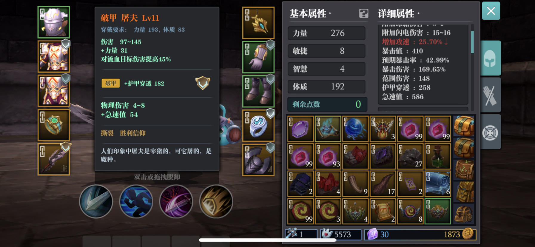This screenshot has width=535, height=247.
Task: Tap the purple slash skill icon
Action: [x=176, y=201]
